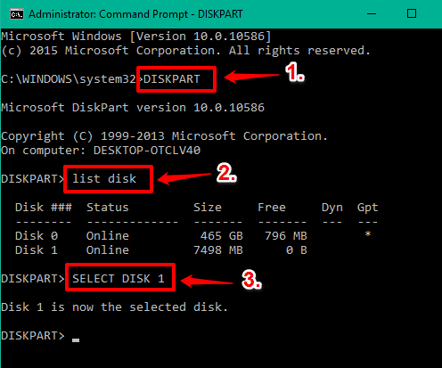Image resolution: width=442 pixels, height=368 pixels.
Task: Click the red number 1 annotation
Action: (x=295, y=72)
